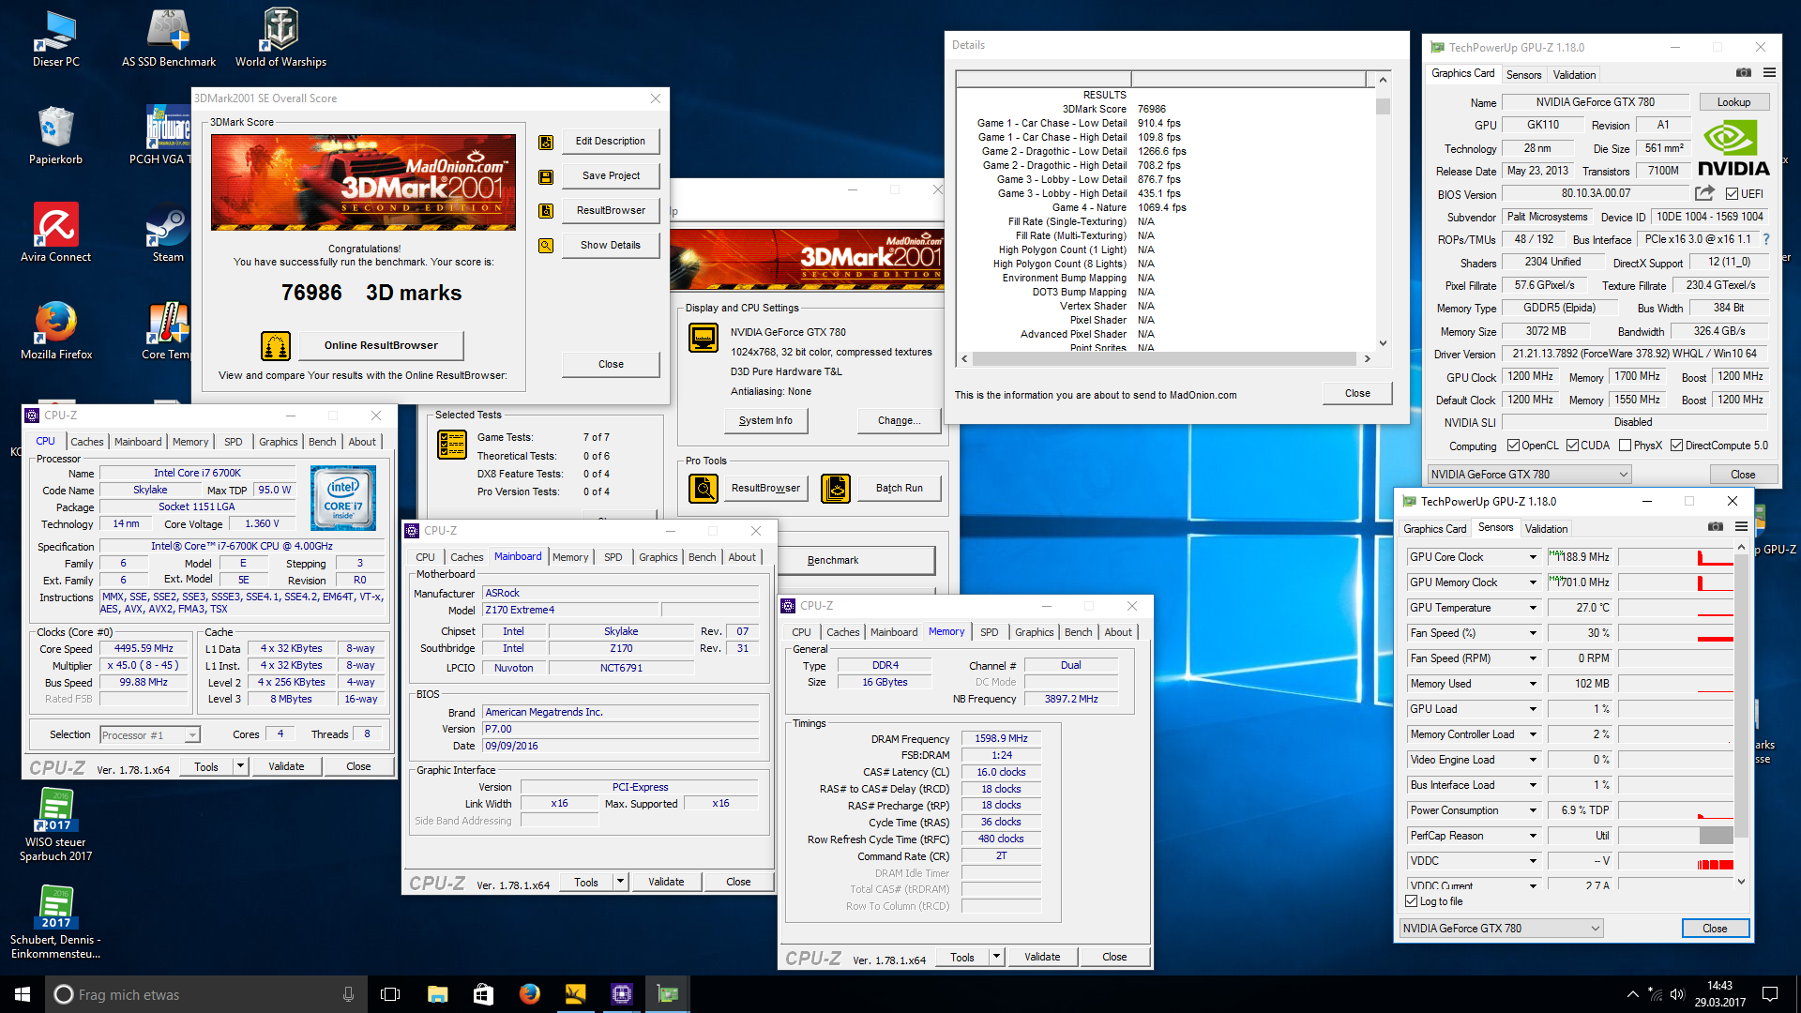Click the ResultBrowser document icon in score dialog
The height and width of the screenshot is (1013, 1801).
[546, 211]
